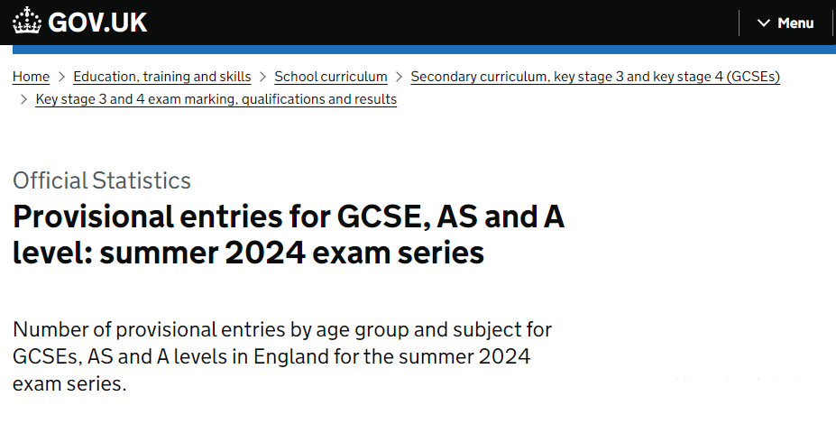Select the School curriculum breadcrumb
This screenshot has height=424, width=836.
click(331, 77)
